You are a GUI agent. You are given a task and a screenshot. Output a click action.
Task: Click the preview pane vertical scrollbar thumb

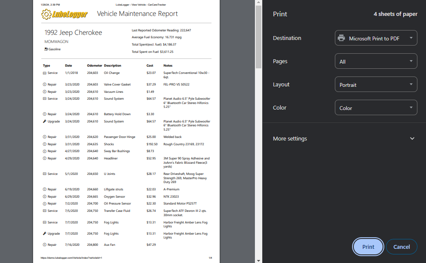258,34
